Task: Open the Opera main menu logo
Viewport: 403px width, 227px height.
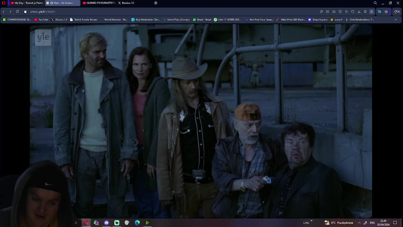Action: click(4, 3)
